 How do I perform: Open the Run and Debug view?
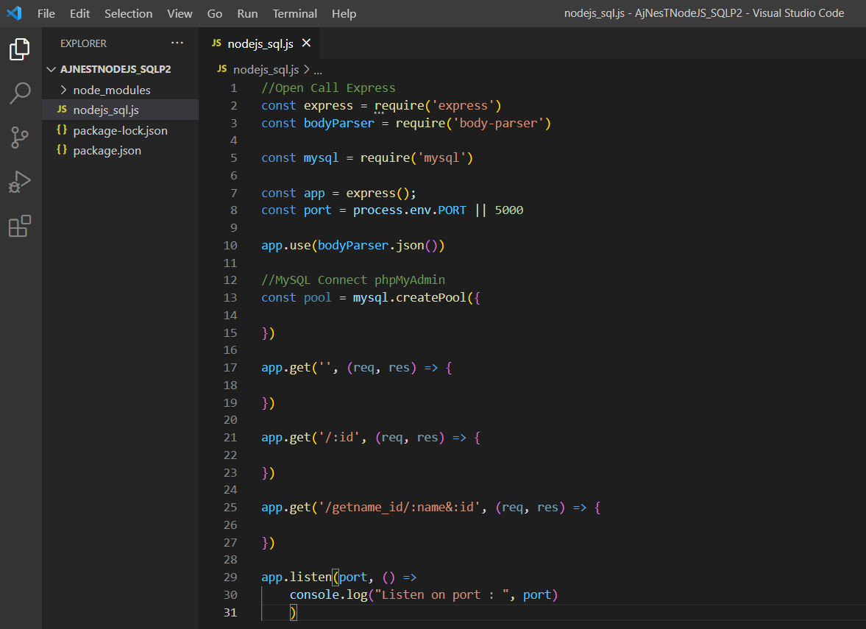(x=20, y=182)
